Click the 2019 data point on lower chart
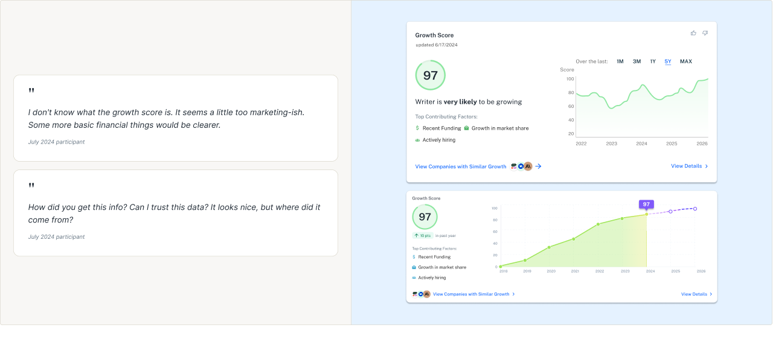Image resolution: width=773 pixels, height=348 pixels. (x=525, y=261)
